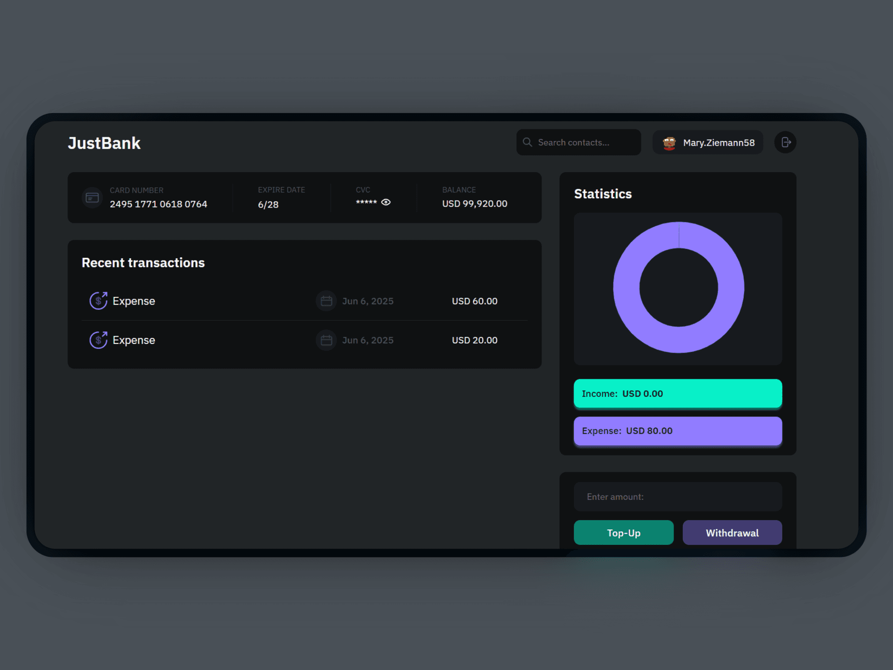Image resolution: width=893 pixels, height=670 pixels.
Task: Select the Expense USD 80.00 bar
Action: pos(677,431)
